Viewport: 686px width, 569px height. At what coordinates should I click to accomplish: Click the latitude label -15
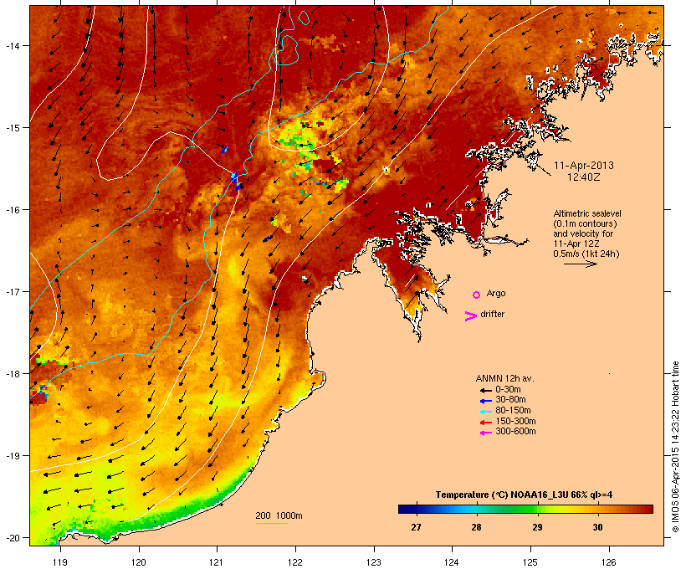click(x=13, y=128)
